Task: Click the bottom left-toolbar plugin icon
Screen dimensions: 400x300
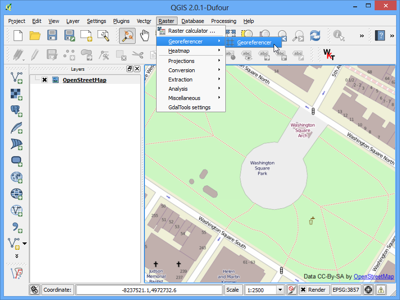Action: point(17,274)
